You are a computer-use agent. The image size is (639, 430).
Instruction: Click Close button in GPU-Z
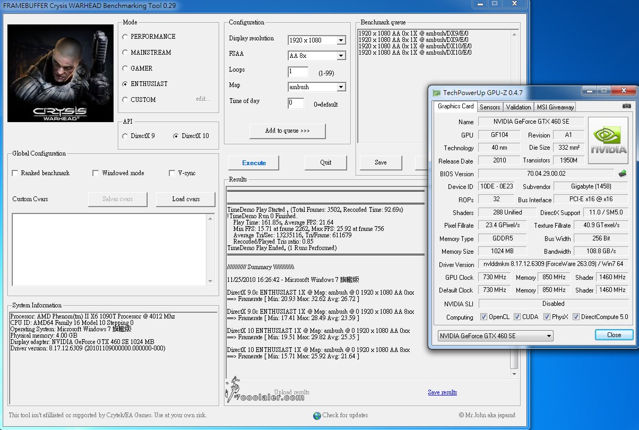614,335
